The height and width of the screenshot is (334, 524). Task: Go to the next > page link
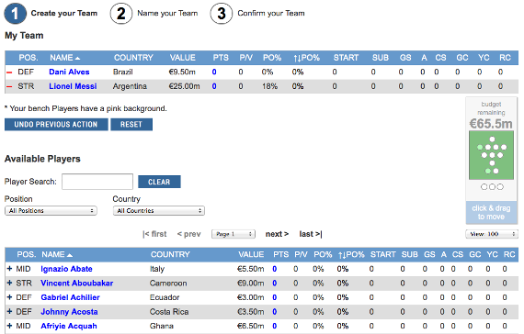(277, 234)
